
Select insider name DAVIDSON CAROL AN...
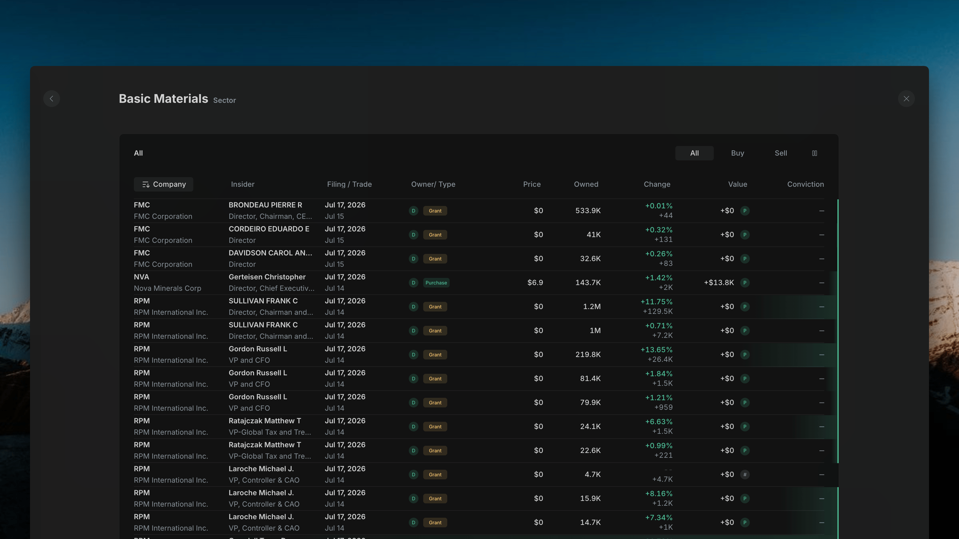pyautogui.click(x=270, y=253)
